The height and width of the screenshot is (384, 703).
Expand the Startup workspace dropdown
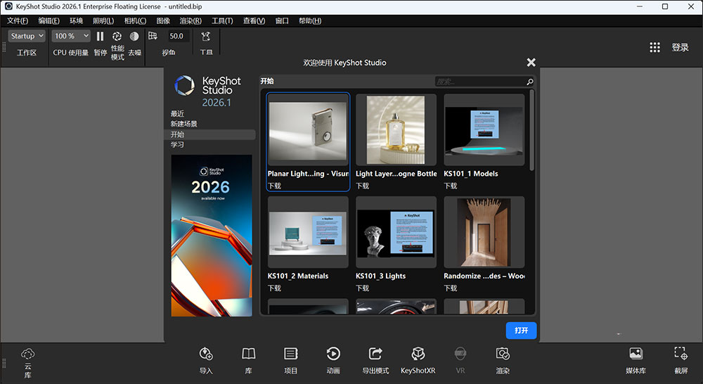(x=27, y=36)
